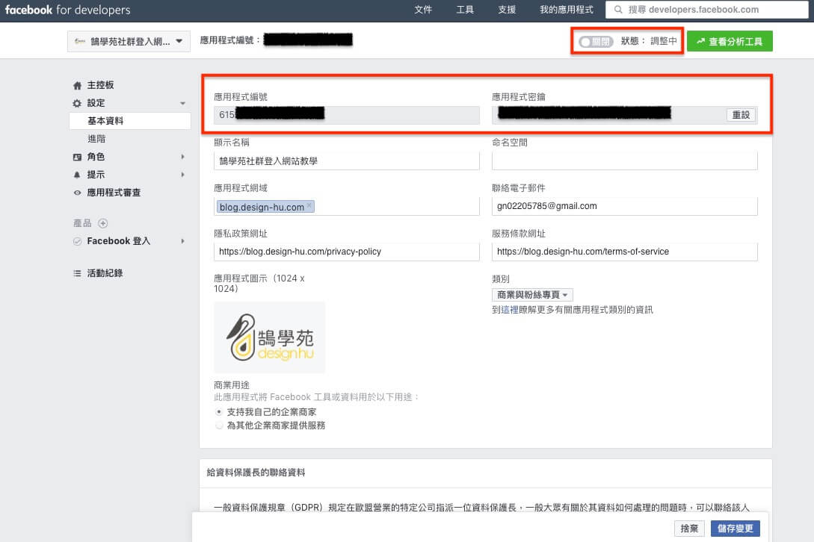Go to 主控板 in sidebar
Image resolution: width=814 pixels, height=542 pixels.
[100, 85]
